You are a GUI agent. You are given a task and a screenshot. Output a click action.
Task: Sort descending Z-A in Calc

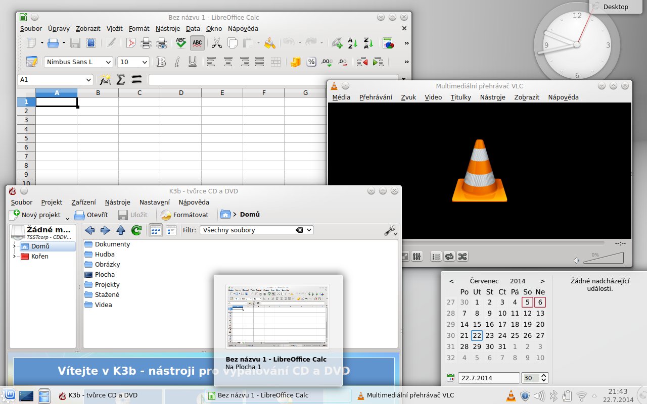click(368, 43)
